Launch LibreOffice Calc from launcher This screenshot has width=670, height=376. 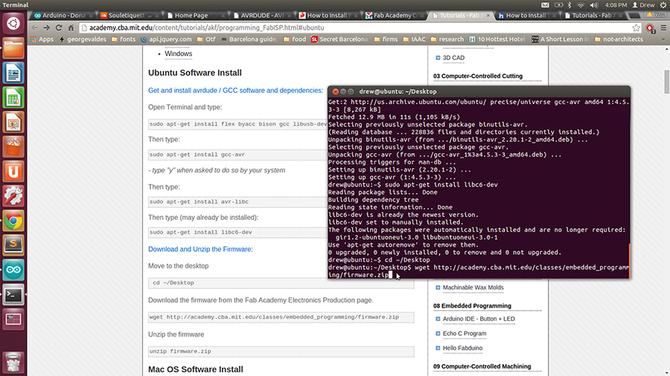tap(13, 97)
